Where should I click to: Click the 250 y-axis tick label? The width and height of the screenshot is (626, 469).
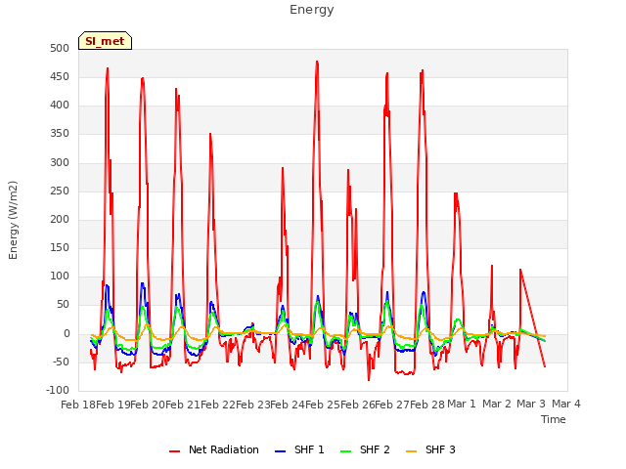click(60, 192)
